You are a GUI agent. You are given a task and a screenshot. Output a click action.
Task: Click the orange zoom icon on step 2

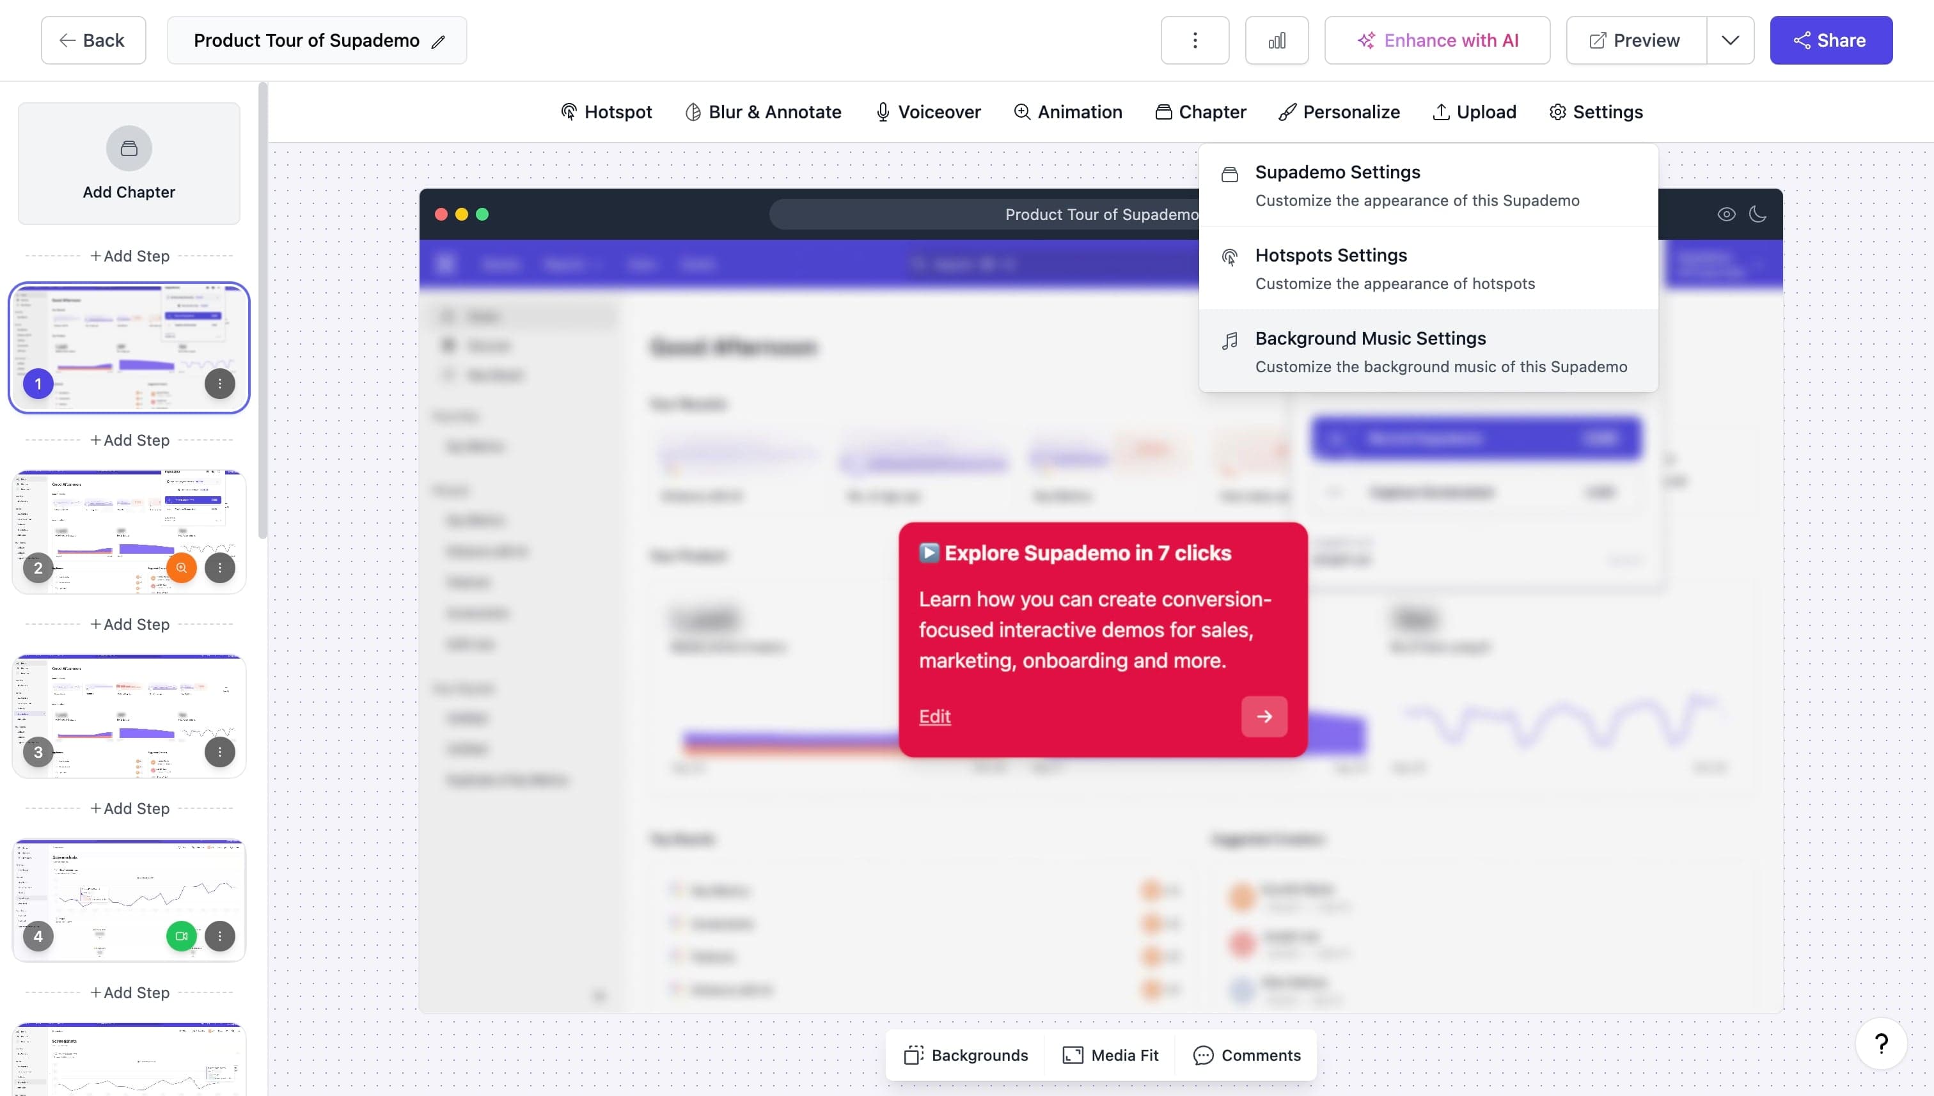pos(182,568)
